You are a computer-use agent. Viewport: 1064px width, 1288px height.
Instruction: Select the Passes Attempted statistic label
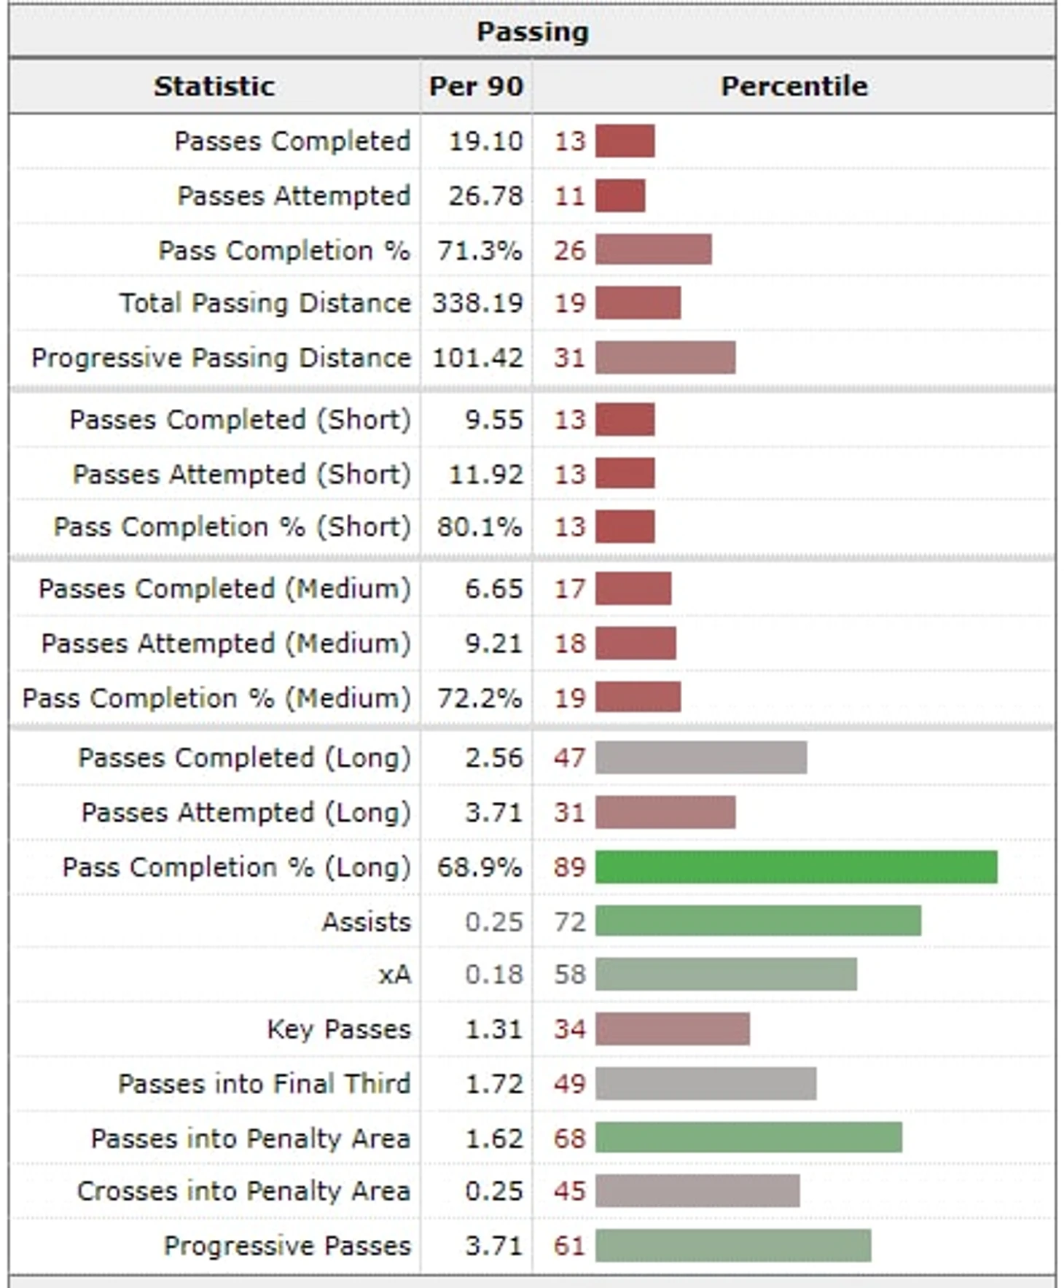click(x=294, y=196)
